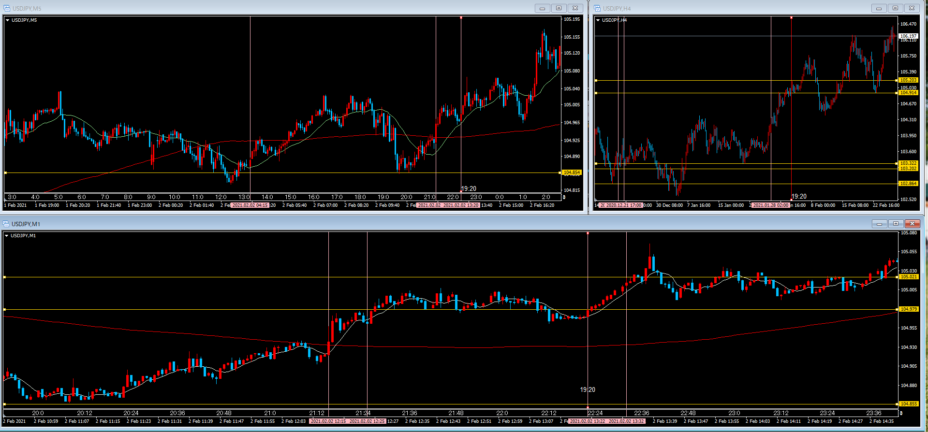Screen dimensions: 928x432
Task: Click the USDJPY,H4 window title icon
Action: coord(597,8)
